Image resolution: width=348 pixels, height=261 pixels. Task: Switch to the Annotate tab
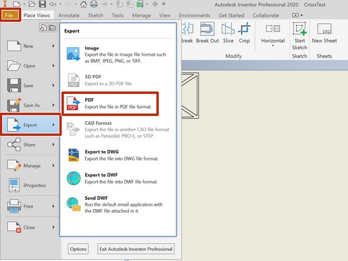point(69,15)
